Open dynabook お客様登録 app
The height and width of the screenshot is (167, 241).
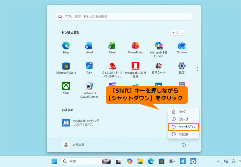click(135, 70)
